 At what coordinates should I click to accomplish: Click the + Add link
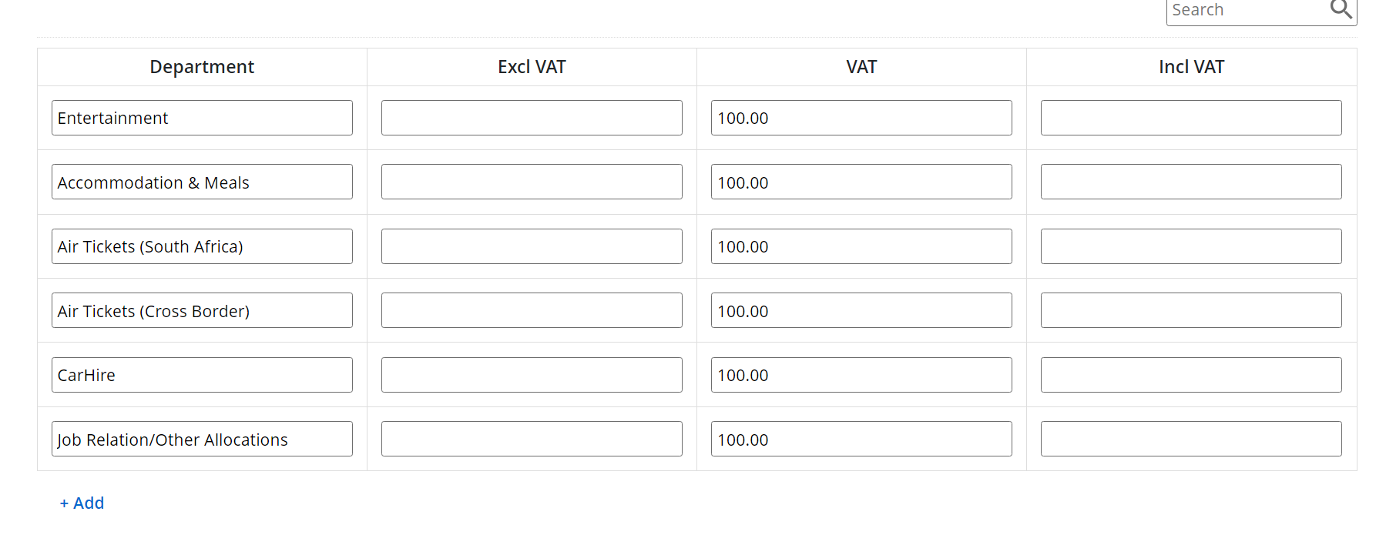click(82, 503)
